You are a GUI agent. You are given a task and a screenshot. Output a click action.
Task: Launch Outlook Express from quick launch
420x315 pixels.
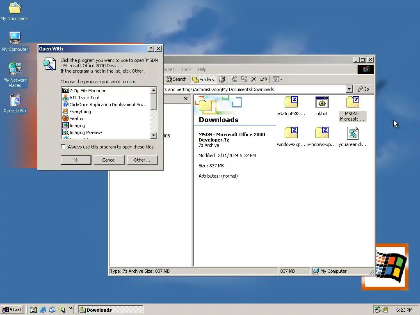coord(52,310)
